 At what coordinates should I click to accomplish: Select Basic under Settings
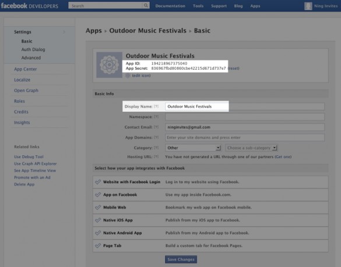click(x=27, y=41)
